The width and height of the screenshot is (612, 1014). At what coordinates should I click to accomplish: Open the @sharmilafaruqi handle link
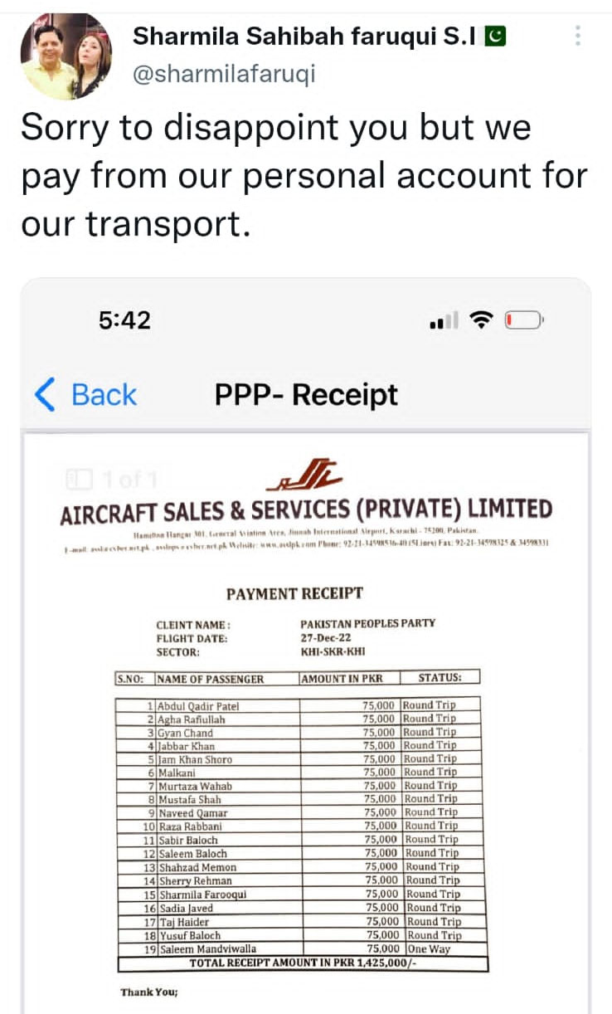point(224,74)
